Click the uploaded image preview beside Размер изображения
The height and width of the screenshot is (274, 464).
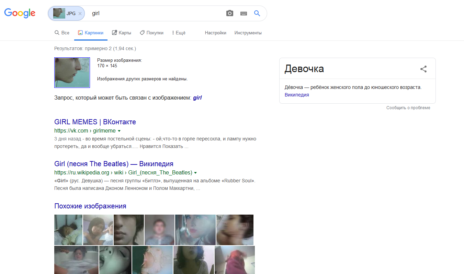72,72
